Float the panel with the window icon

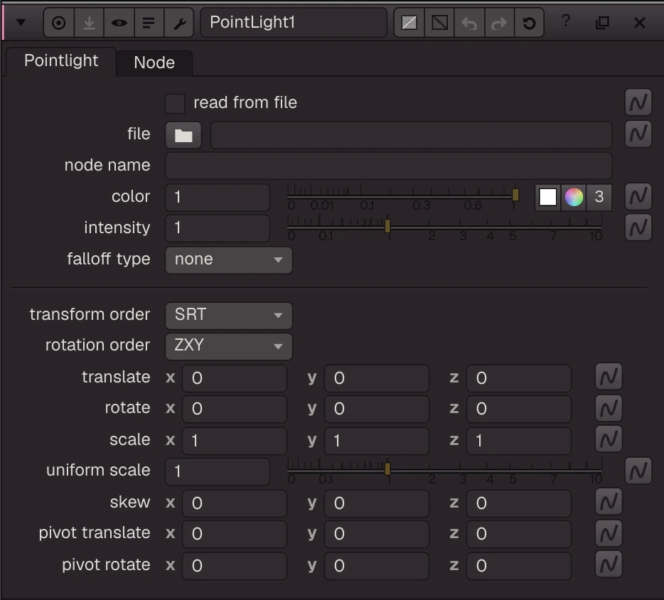[x=602, y=23]
